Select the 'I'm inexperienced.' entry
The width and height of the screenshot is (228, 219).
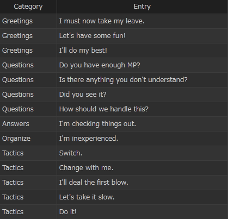89,139
